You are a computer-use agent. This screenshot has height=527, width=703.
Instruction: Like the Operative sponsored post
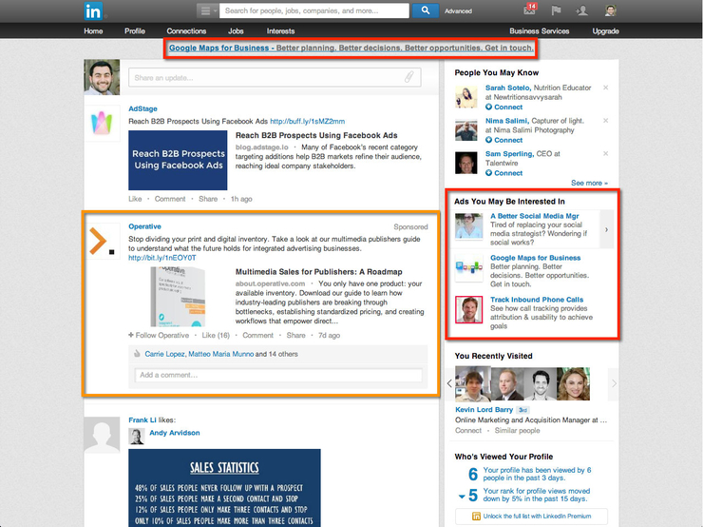(x=216, y=336)
